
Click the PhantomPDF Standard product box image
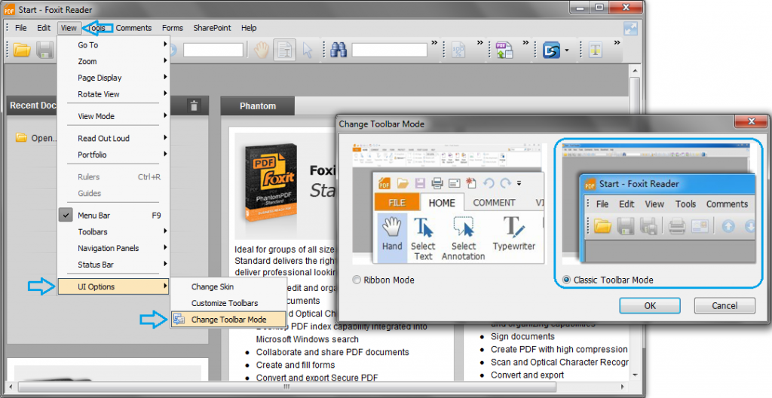[x=271, y=182]
